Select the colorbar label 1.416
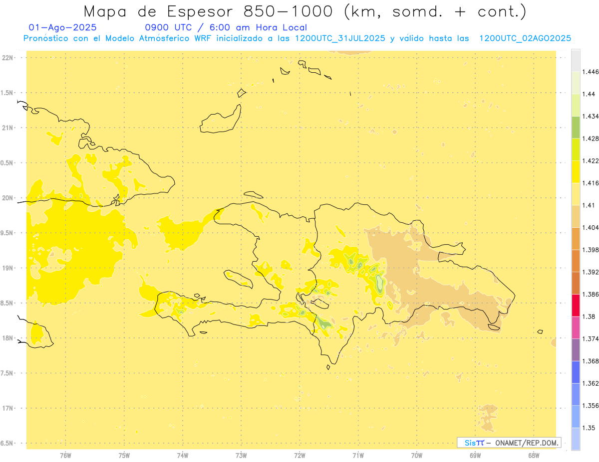The width and height of the screenshot is (599, 462). pos(591,183)
